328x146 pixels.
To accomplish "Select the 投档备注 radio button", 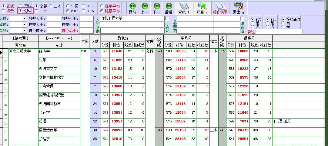I will tap(283, 19).
